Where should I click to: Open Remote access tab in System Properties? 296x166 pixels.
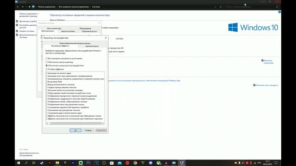pyautogui.click(x=89, y=31)
